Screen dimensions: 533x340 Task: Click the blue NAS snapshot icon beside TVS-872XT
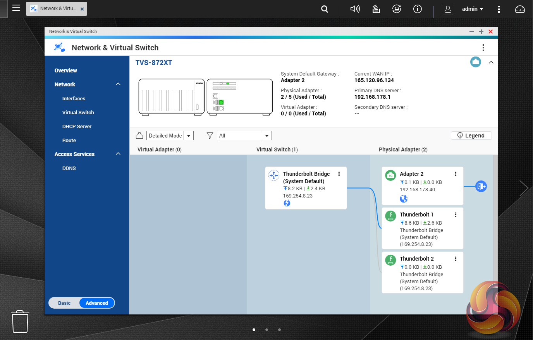[x=475, y=62]
